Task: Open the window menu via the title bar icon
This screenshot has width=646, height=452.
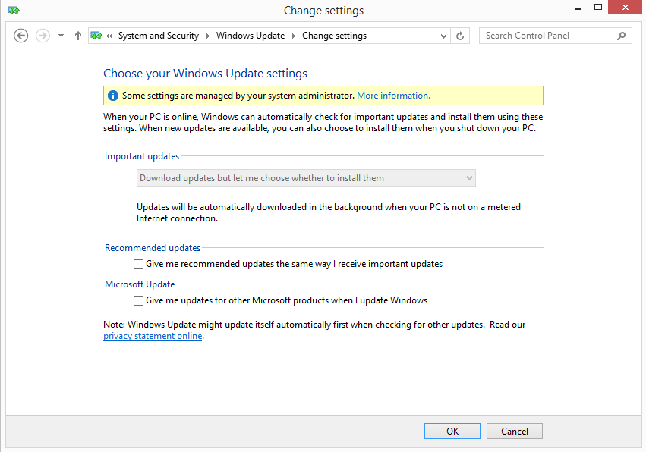Action: point(14,11)
